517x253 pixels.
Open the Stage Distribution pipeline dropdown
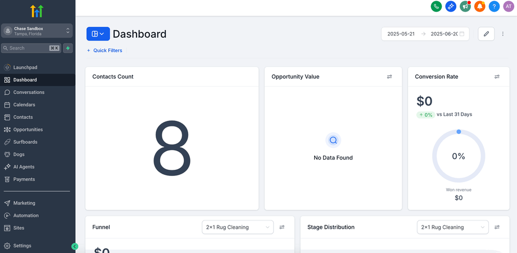[452, 227]
